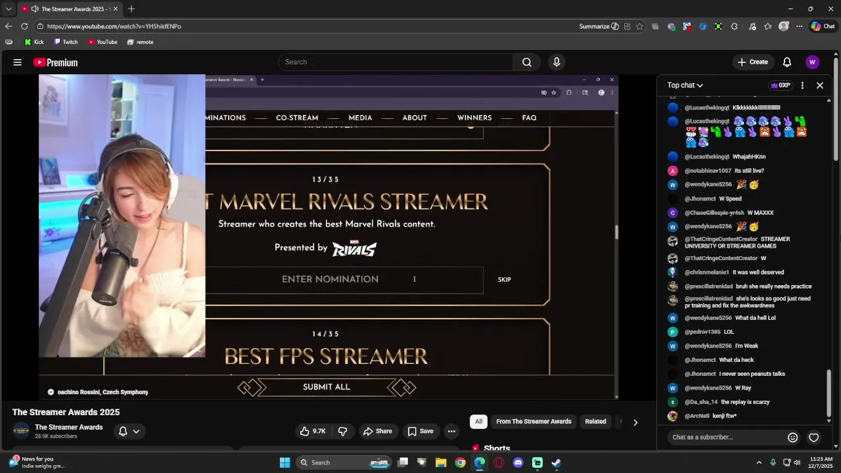The height and width of the screenshot is (473, 841).
Task: Open The Streamer Awards channel name link
Action: (x=69, y=427)
